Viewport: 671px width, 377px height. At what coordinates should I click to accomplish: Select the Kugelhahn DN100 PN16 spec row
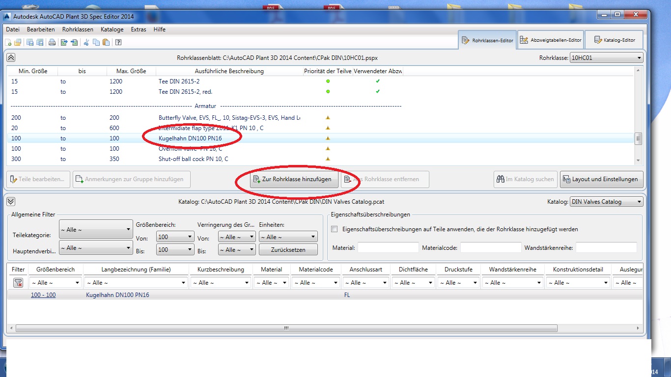(321, 138)
